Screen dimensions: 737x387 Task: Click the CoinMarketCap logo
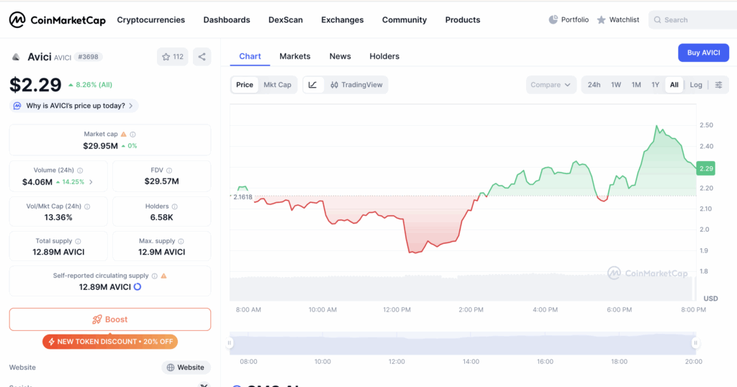click(x=57, y=20)
